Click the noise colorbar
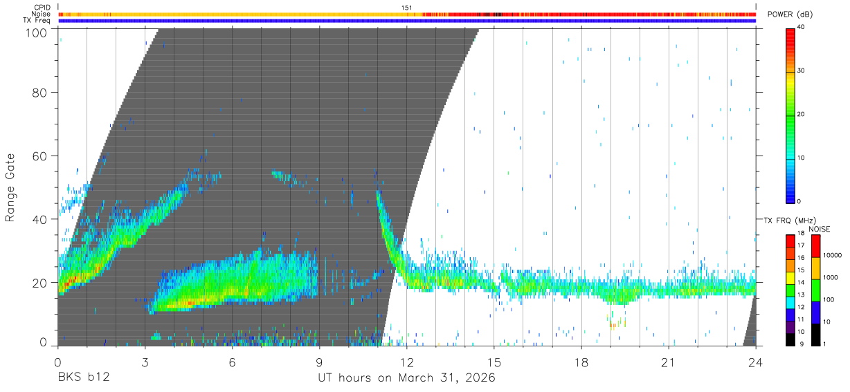850x392 pixels. point(815,290)
